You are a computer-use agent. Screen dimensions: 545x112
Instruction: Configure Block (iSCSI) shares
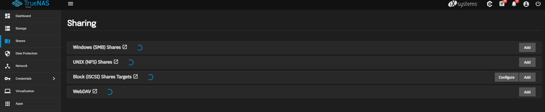click(x=506, y=77)
